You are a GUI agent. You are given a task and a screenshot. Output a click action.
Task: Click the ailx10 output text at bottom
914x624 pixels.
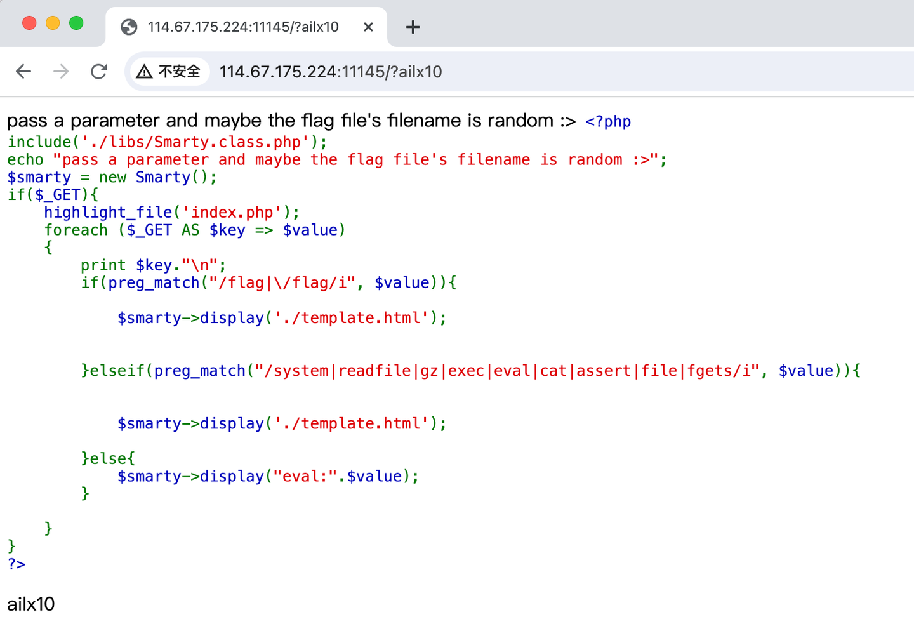click(31, 604)
